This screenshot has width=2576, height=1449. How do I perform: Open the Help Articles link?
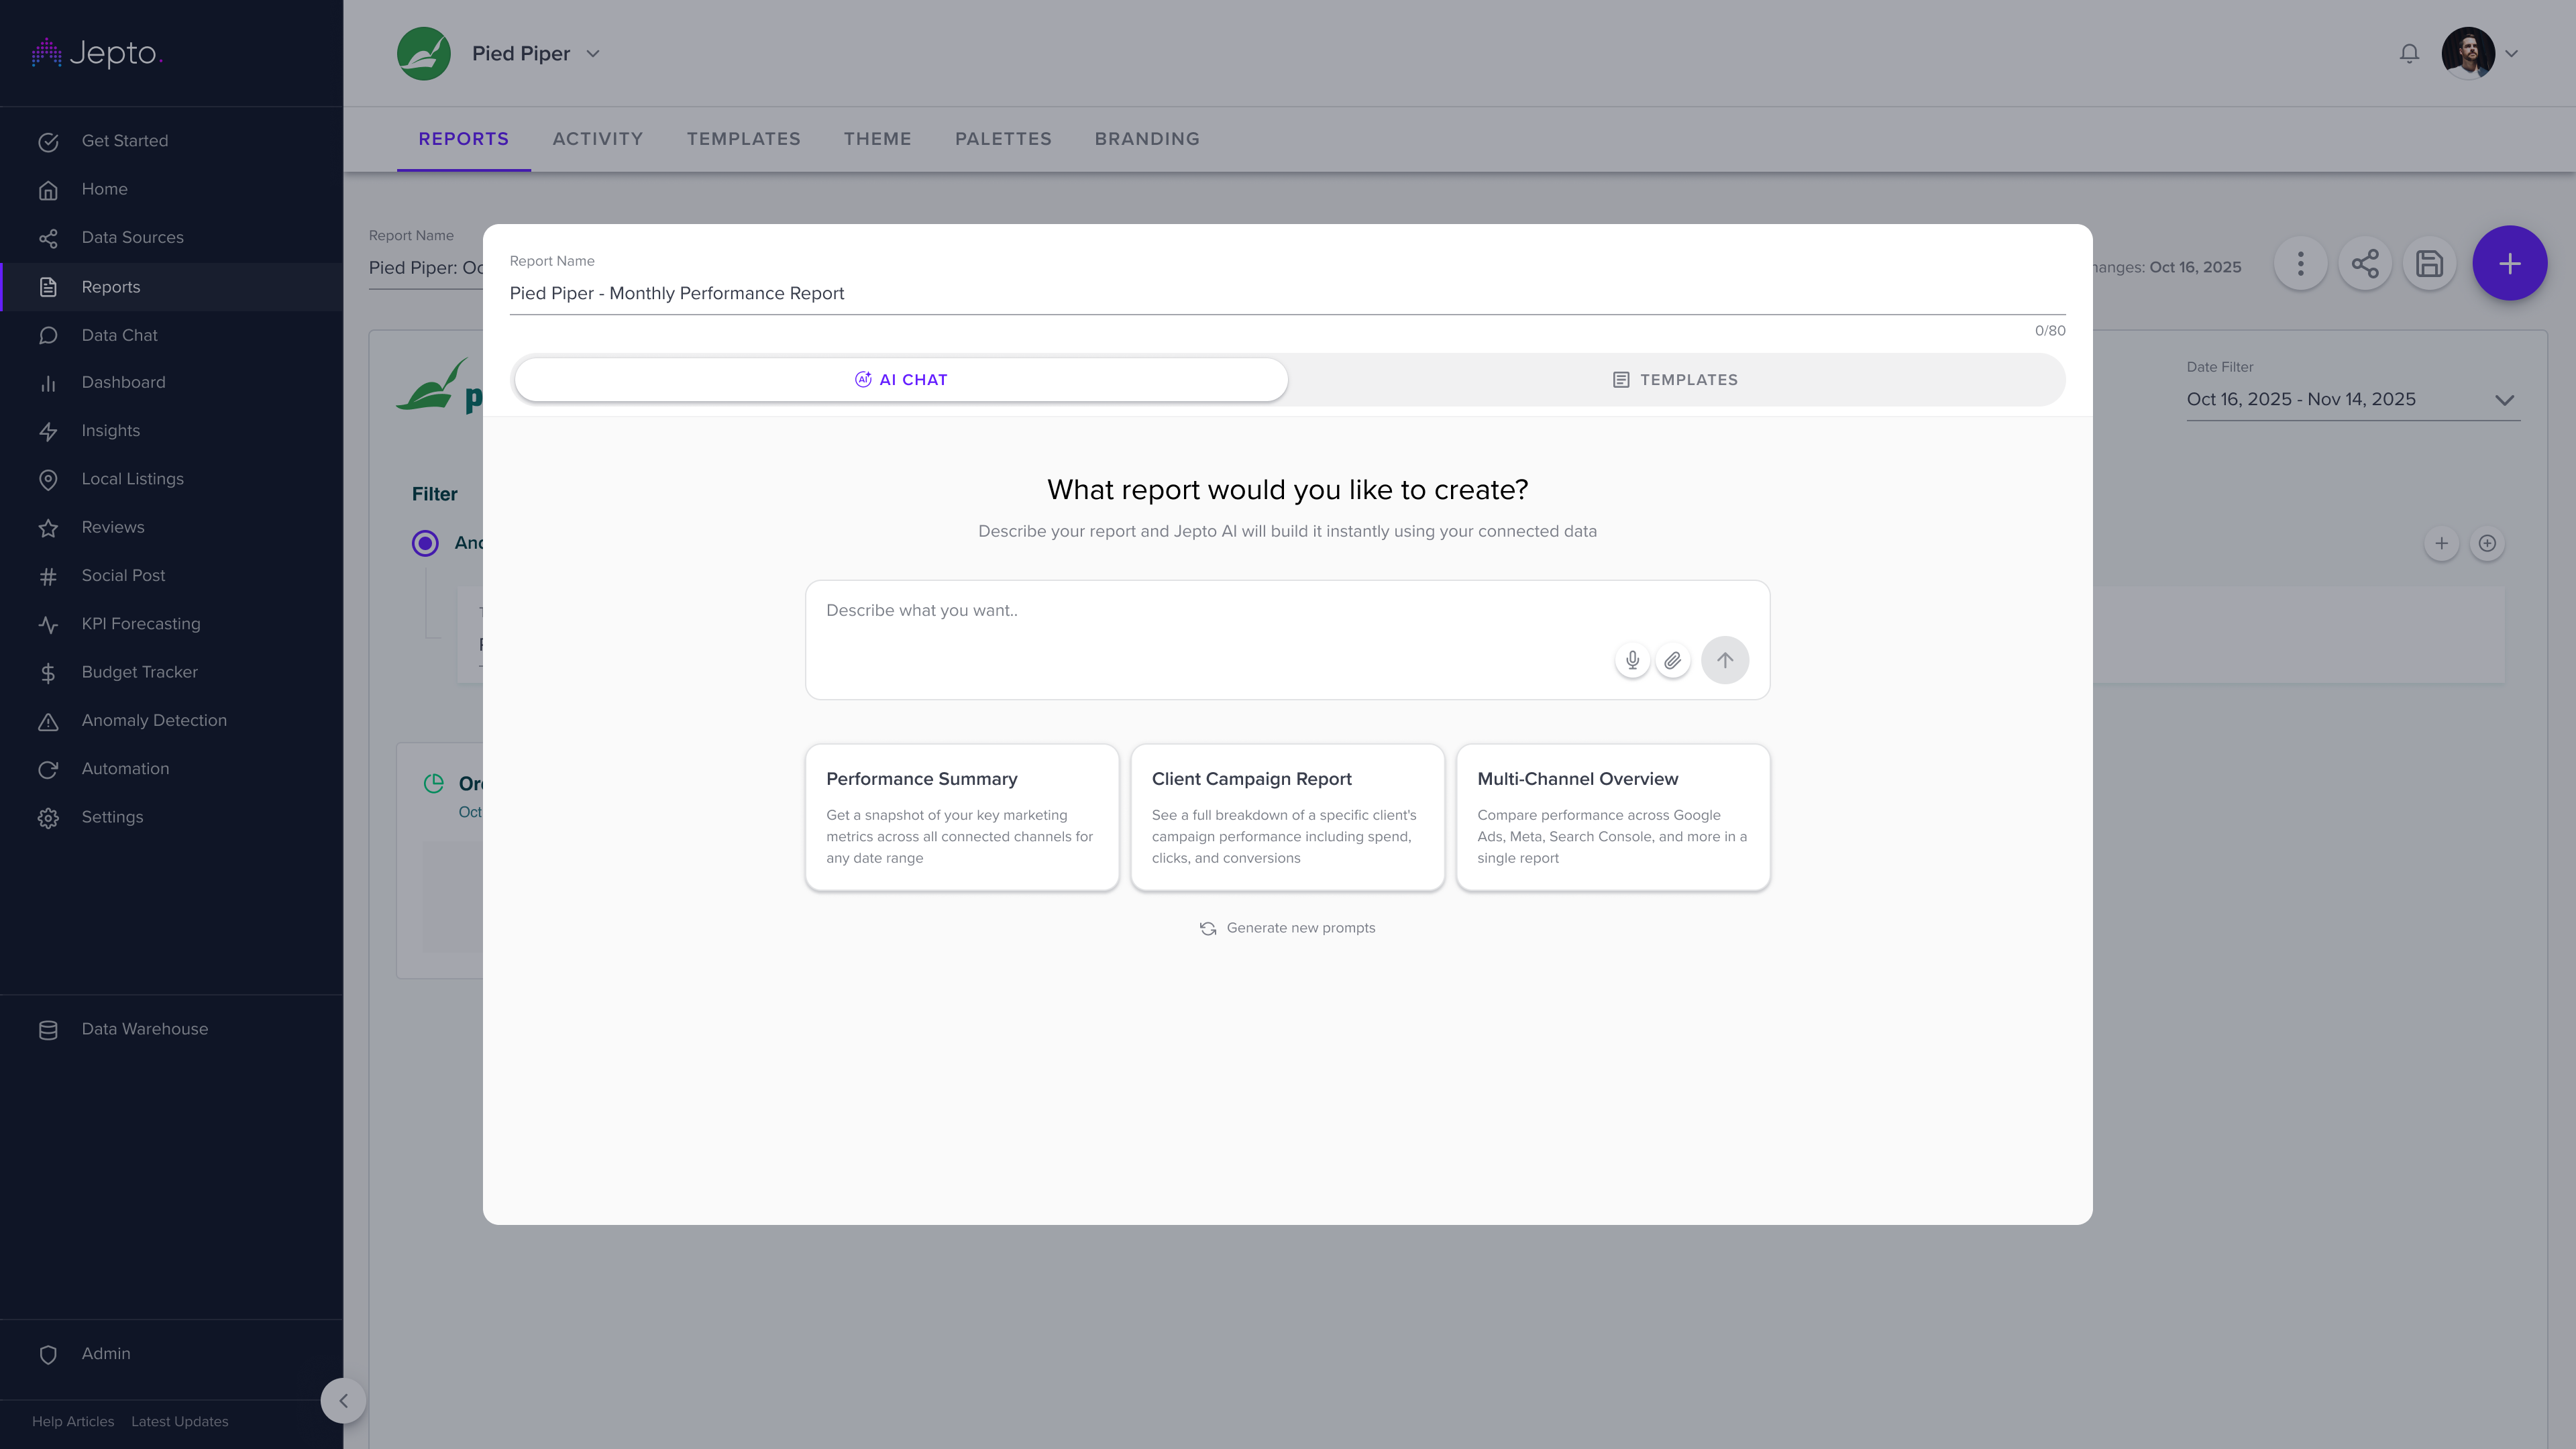point(73,1422)
